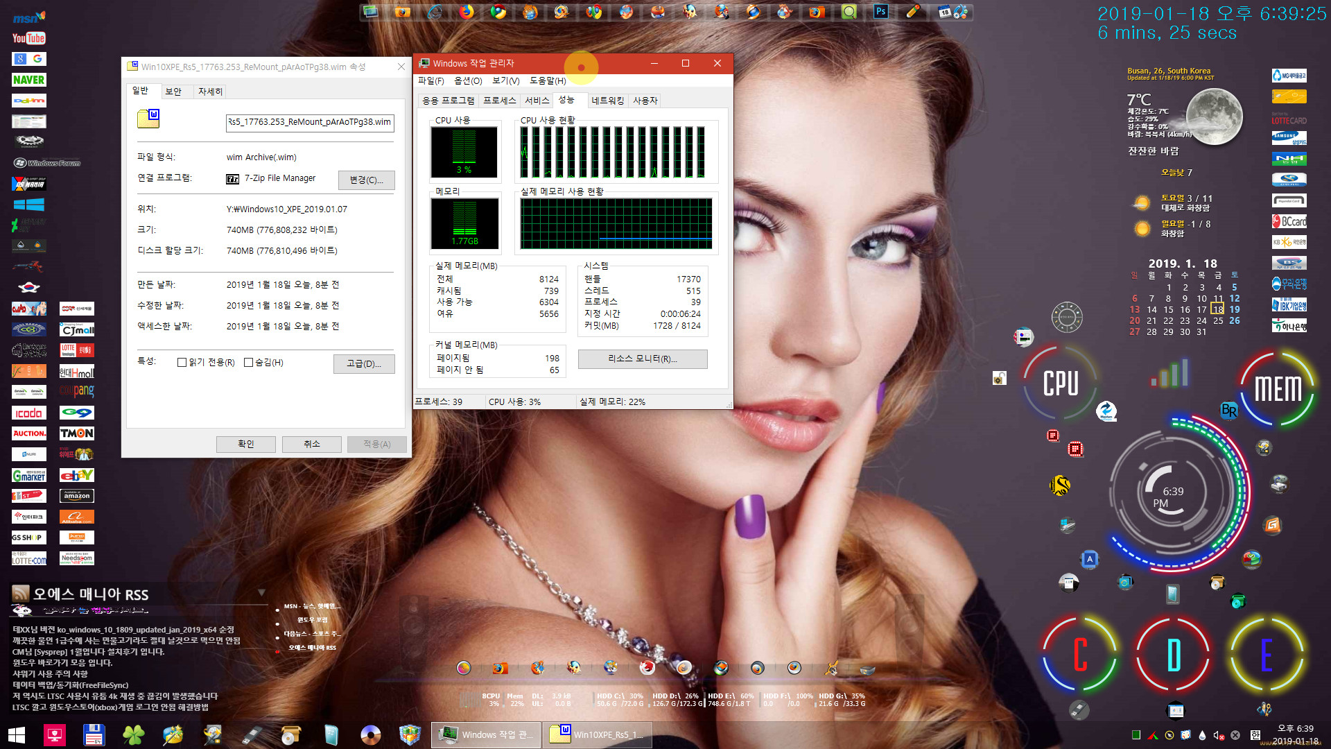Screen dimensions: 1331x749
Task: Switch to the 사용자 tab
Action: [645, 101]
